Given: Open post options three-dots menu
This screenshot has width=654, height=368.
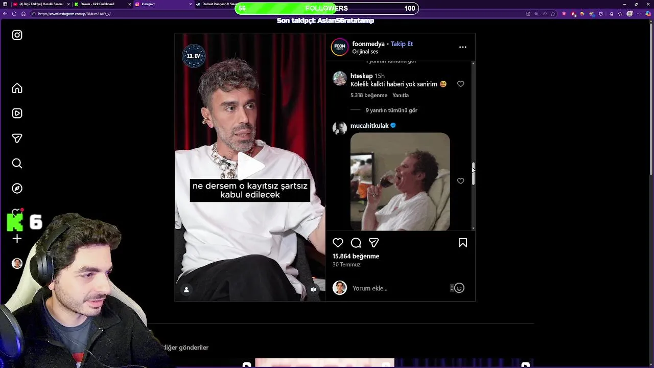Looking at the screenshot, I should (x=463, y=47).
